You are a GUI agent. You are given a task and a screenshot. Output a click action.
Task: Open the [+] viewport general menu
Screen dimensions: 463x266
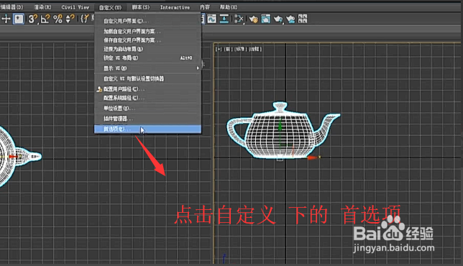click(x=219, y=49)
